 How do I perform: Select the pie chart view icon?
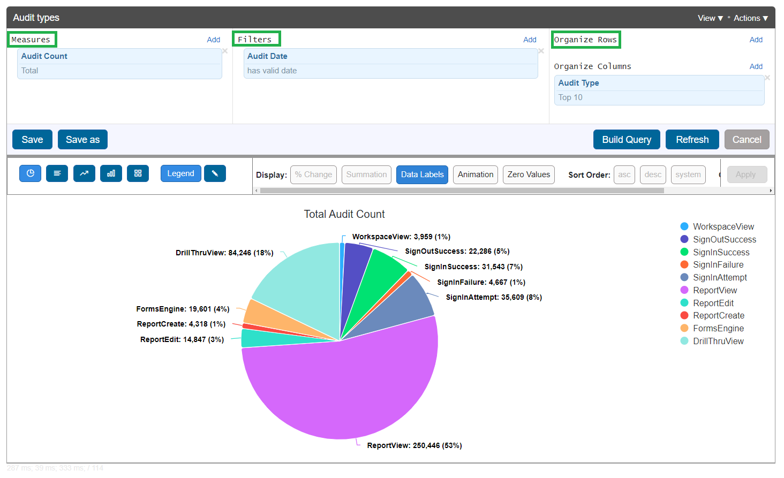pyautogui.click(x=31, y=173)
